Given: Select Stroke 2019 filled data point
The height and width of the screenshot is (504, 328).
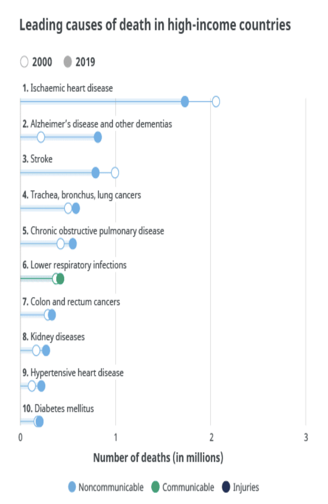Looking at the screenshot, I should 95,173.
